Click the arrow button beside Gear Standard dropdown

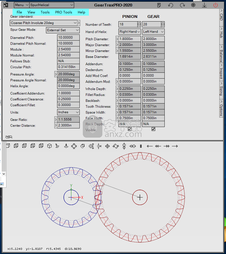click(x=79, y=23)
